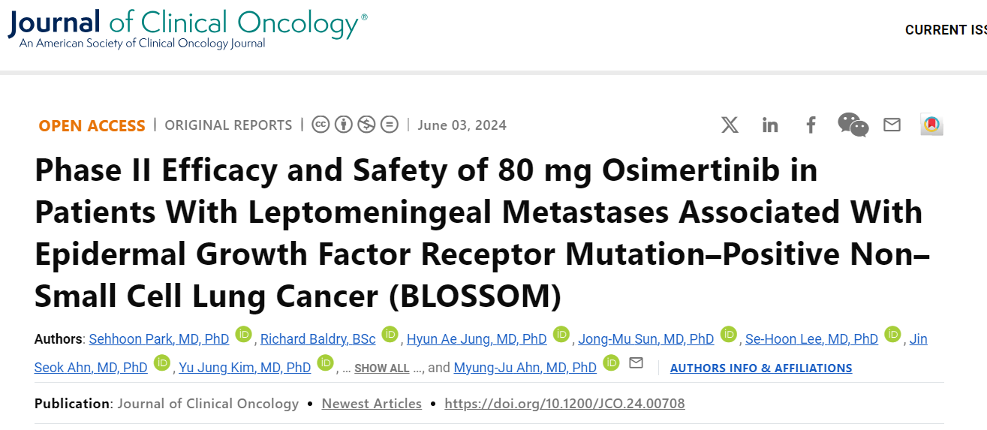Screen dimensions: 987x430
Task: Share article on X (Twitter) icon
Action: pos(730,125)
